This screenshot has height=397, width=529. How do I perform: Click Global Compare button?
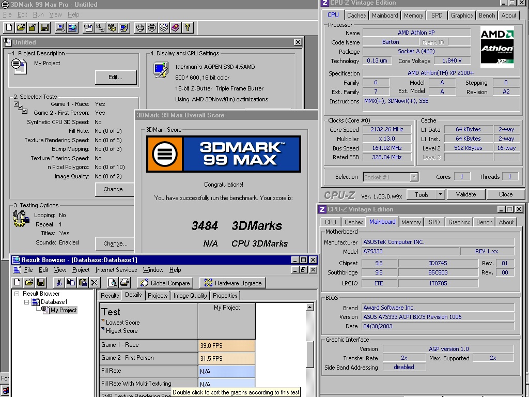coord(165,283)
